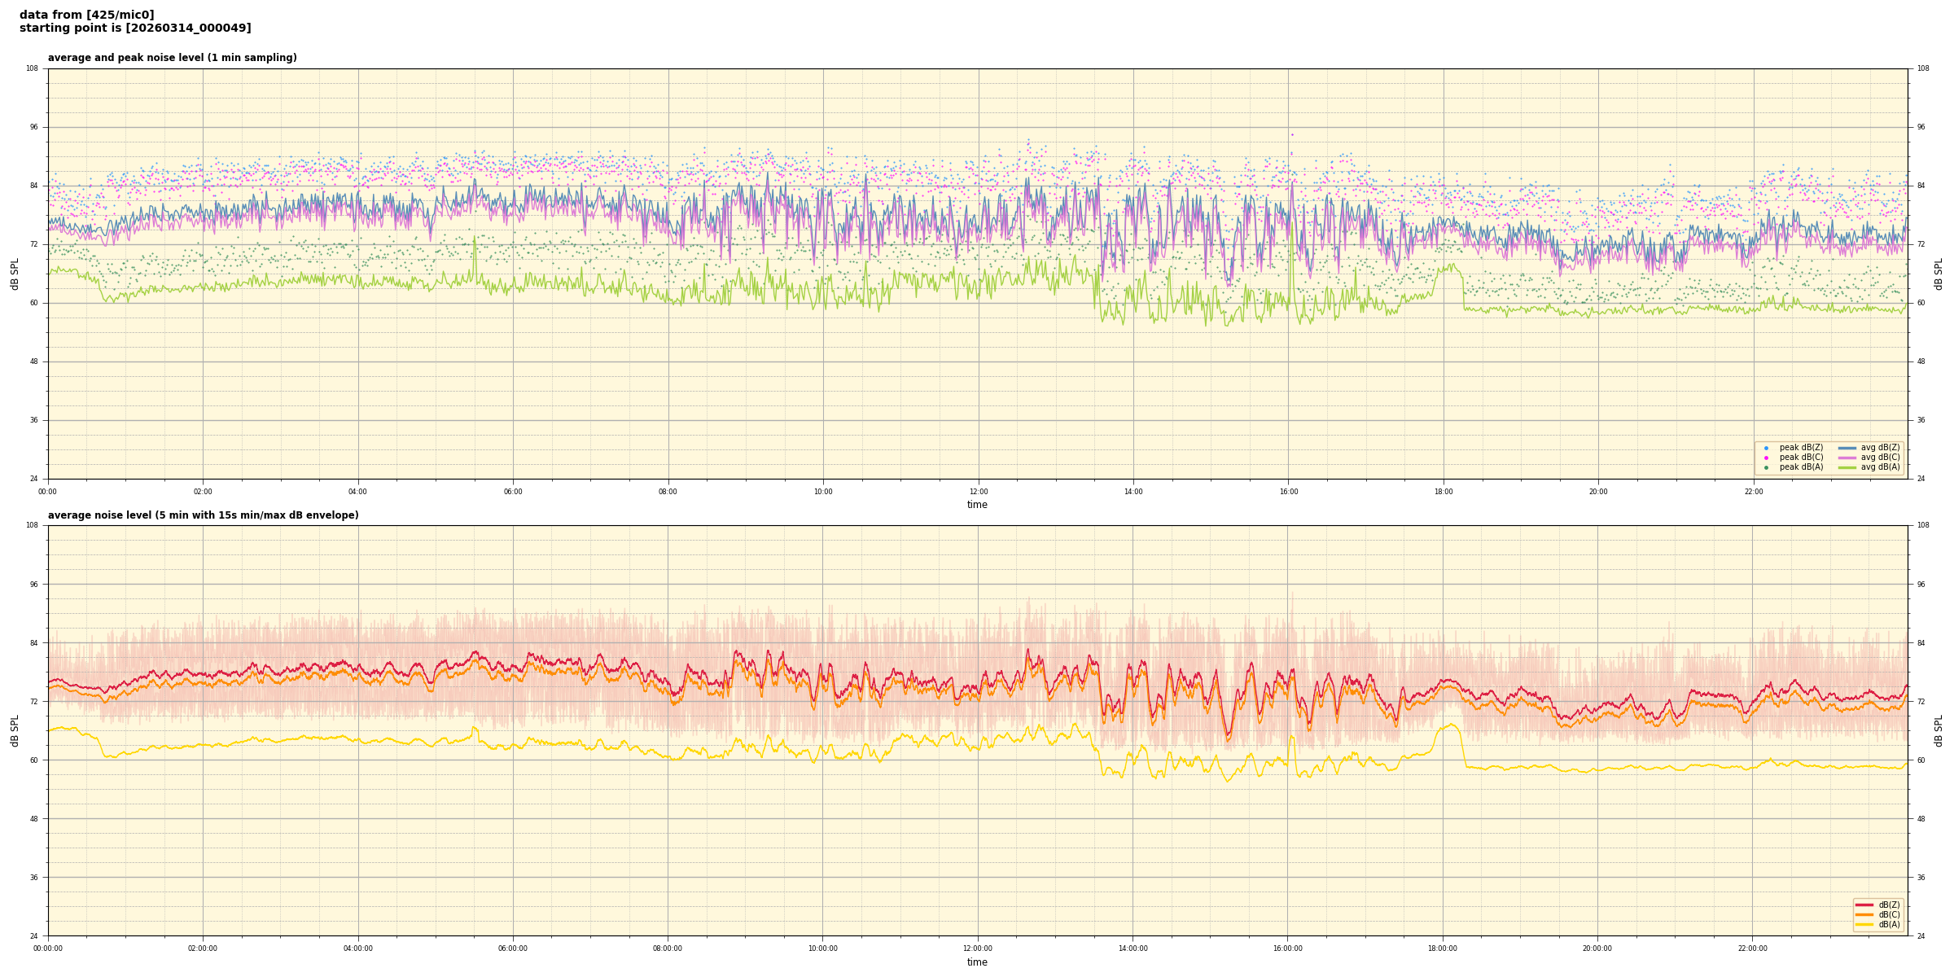
Task: Click the 'data from [425/mic0]' header text
Action: click(86, 15)
